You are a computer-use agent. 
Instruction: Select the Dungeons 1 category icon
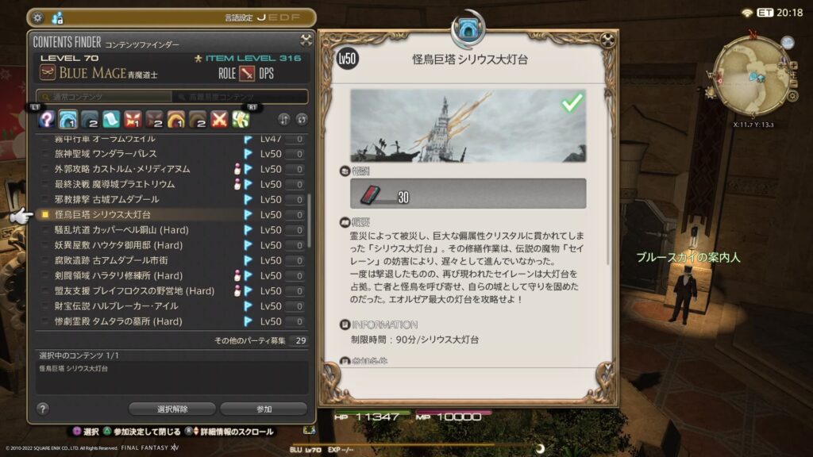pyautogui.click(x=68, y=120)
